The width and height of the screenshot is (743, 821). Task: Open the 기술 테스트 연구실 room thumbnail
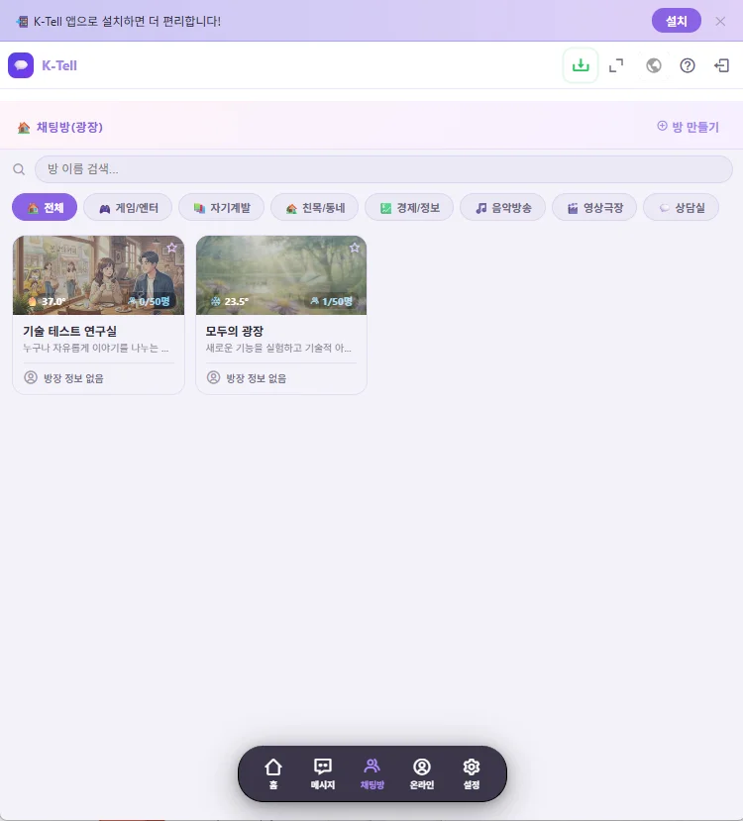pos(98,275)
